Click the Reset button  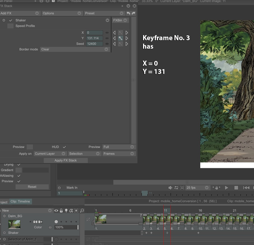(32, 187)
